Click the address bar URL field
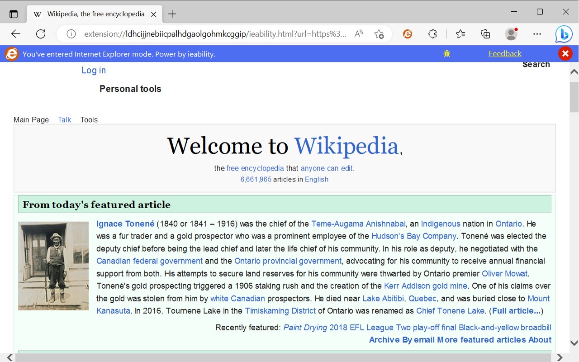The image size is (579, 362). coord(215,34)
